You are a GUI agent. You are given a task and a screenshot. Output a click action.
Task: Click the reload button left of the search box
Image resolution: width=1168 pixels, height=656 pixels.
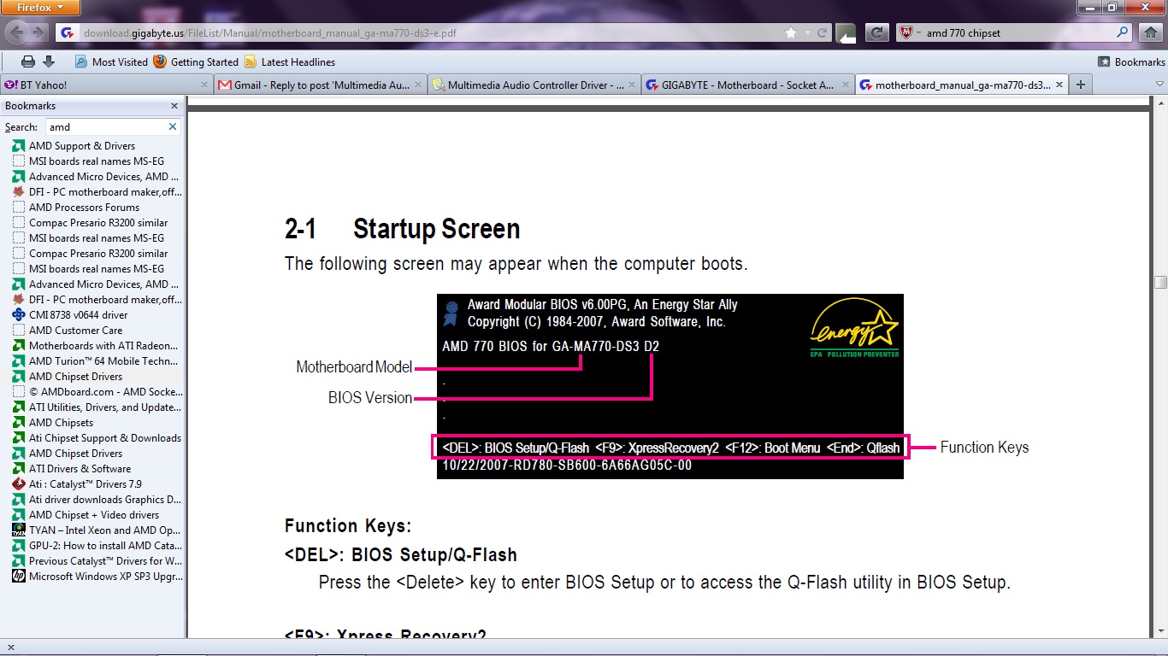click(x=876, y=33)
